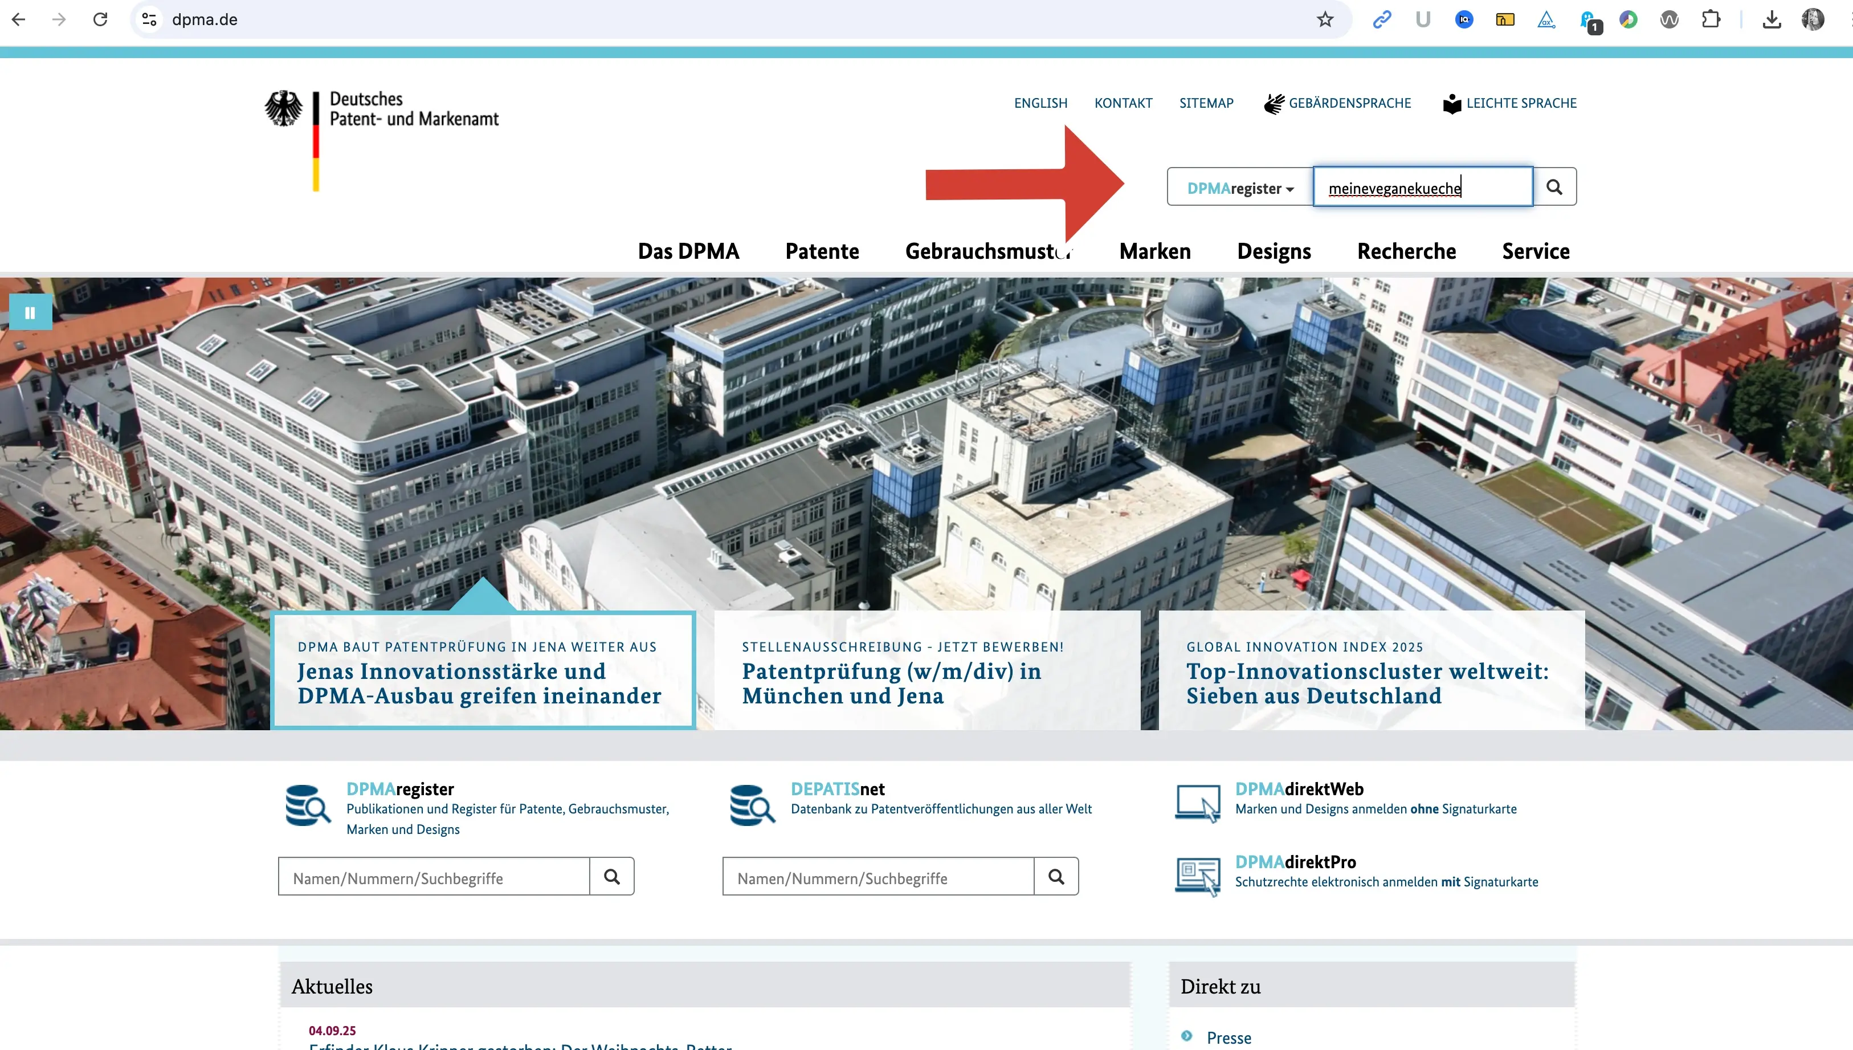The image size is (1853, 1050).
Task: Click the header search field containing meineveganekueche
Action: click(x=1423, y=187)
